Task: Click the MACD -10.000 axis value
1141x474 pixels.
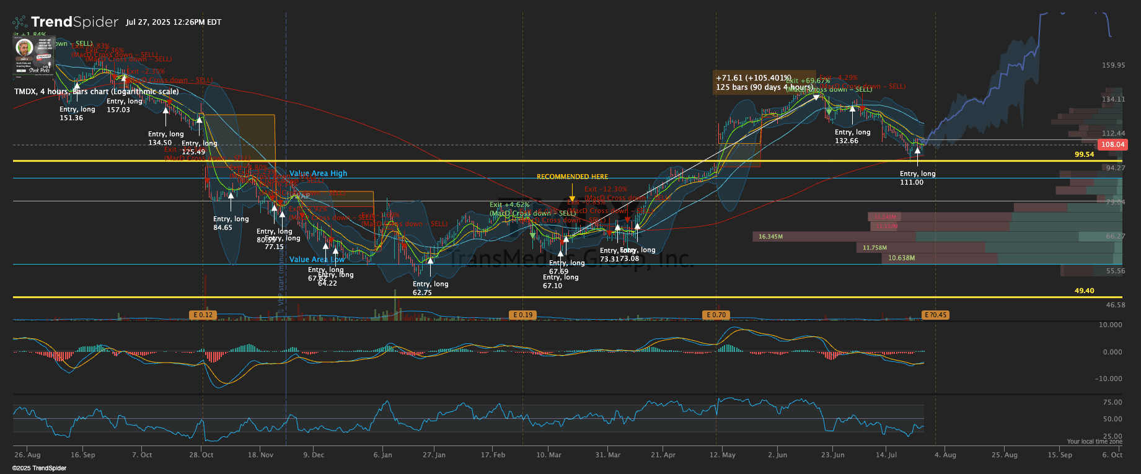Action: tap(1108, 379)
